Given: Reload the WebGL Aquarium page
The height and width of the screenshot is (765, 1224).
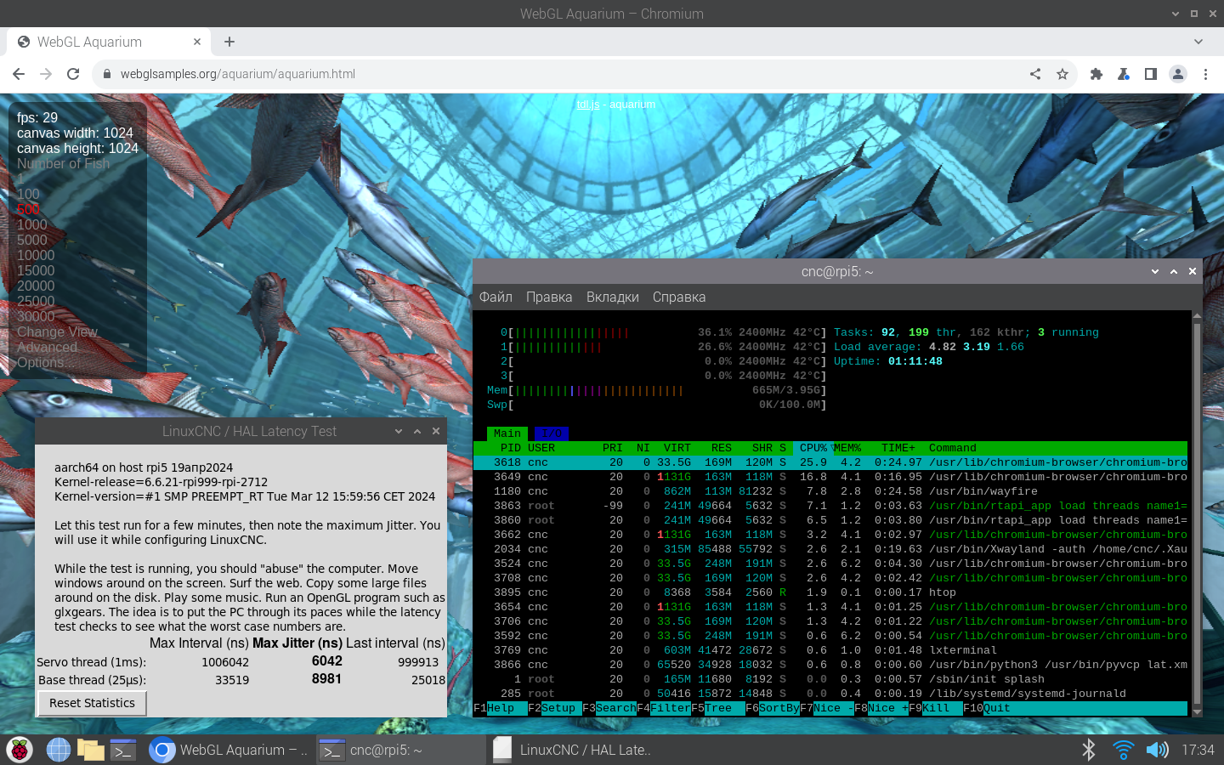Looking at the screenshot, I should tap(73, 74).
